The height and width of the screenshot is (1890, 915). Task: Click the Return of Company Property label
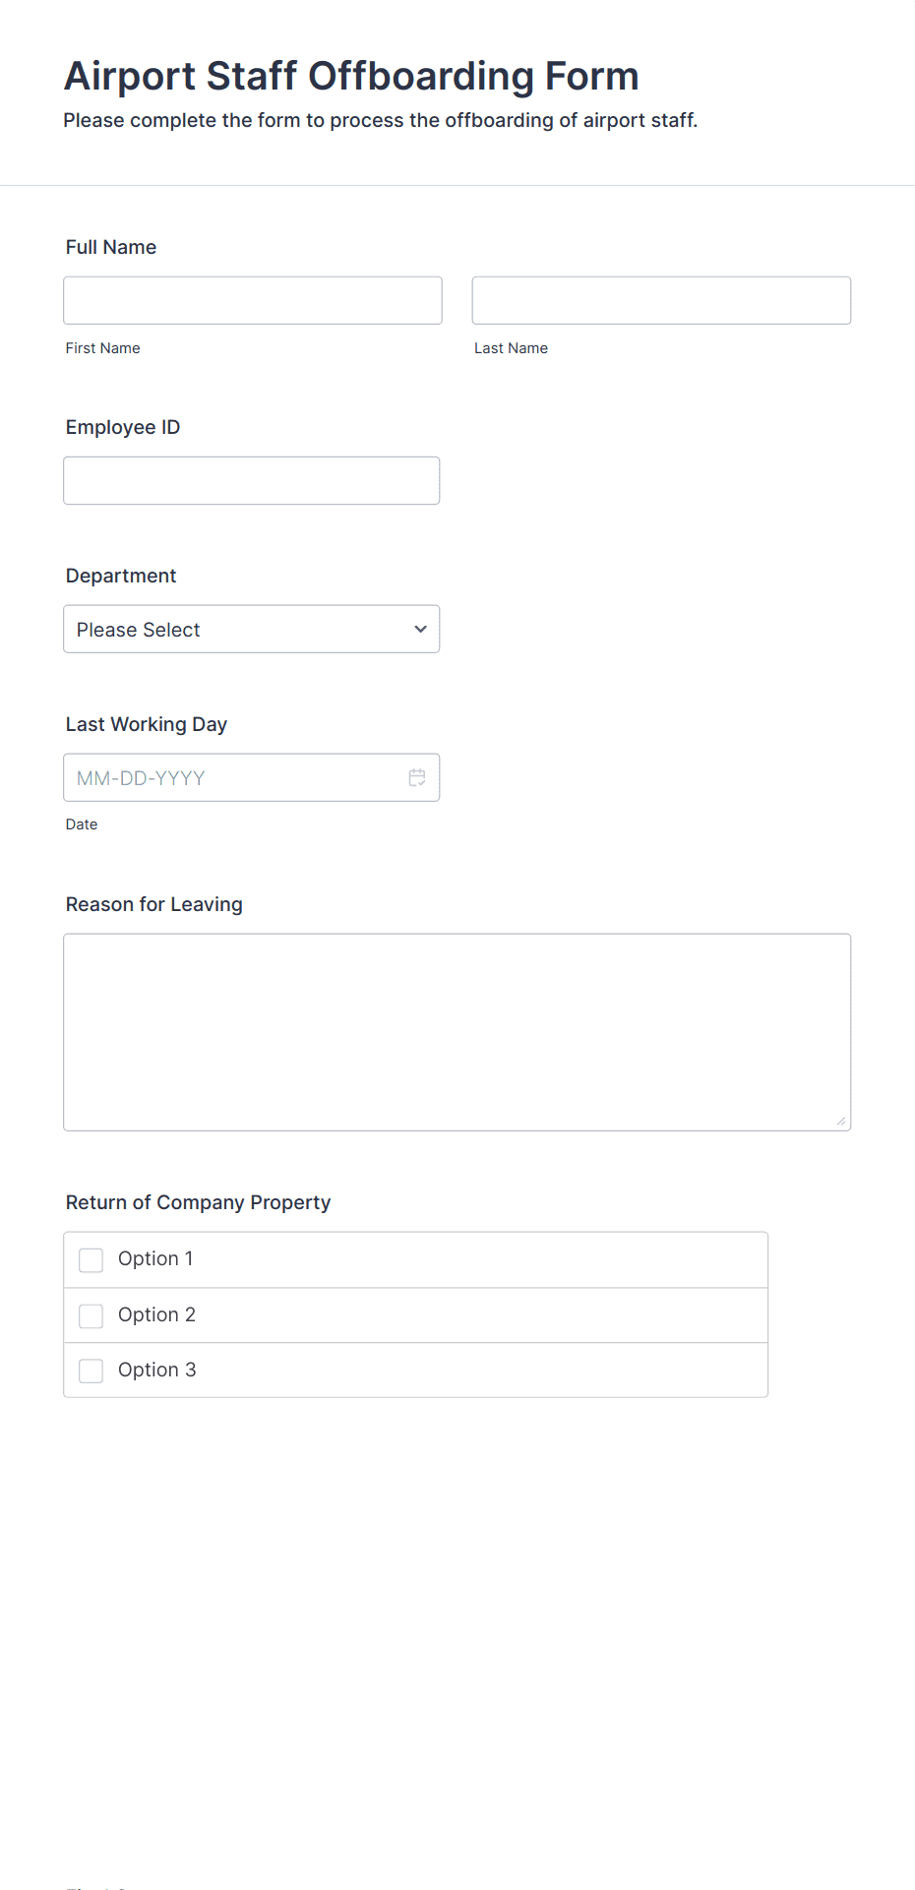pos(198,1202)
